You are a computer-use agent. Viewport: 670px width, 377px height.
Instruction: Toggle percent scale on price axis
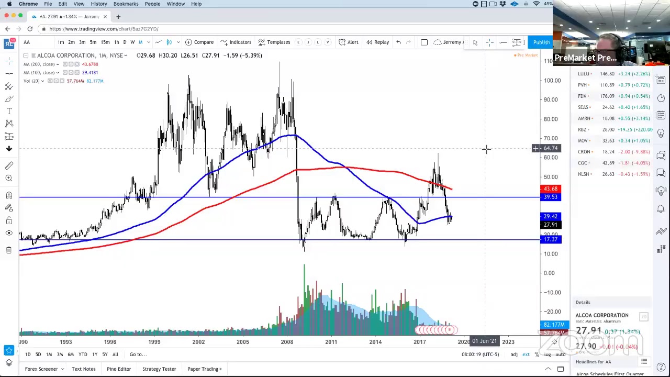tap(537, 354)
